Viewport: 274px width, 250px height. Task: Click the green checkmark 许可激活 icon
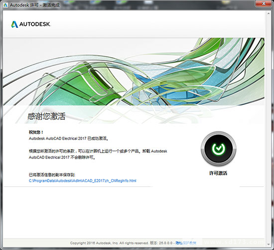pyautogui.click(x=218, y=149)
